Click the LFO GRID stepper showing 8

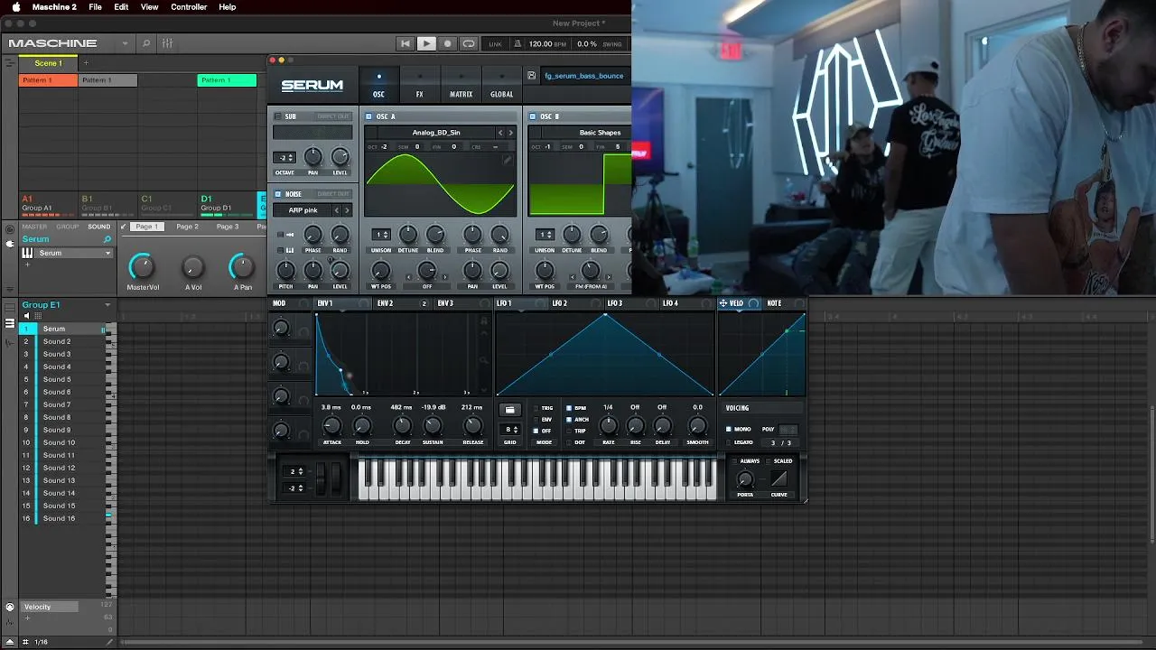tap(511, 430)
